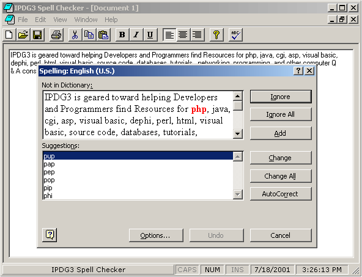
Task: Open the Window menu
Action: coord(86,20)
